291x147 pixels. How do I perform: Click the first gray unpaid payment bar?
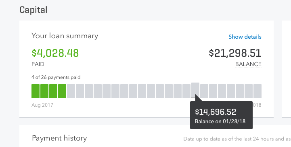pyautogui.click(x=71, y=91)
